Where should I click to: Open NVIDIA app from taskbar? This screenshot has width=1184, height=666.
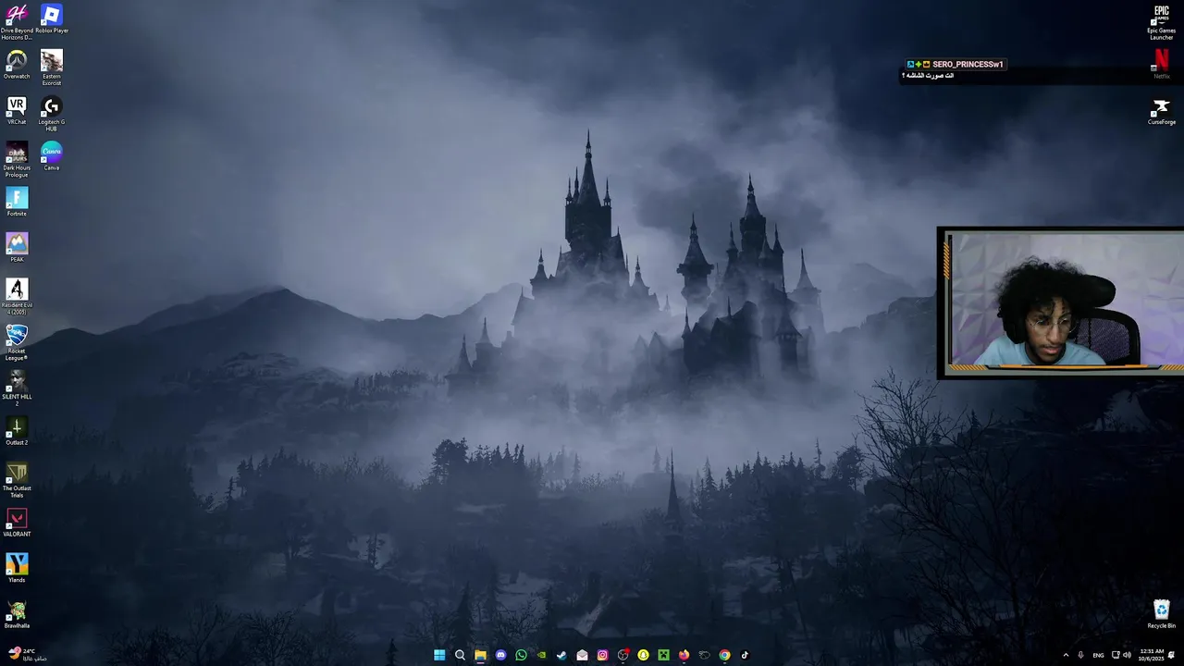541,655
